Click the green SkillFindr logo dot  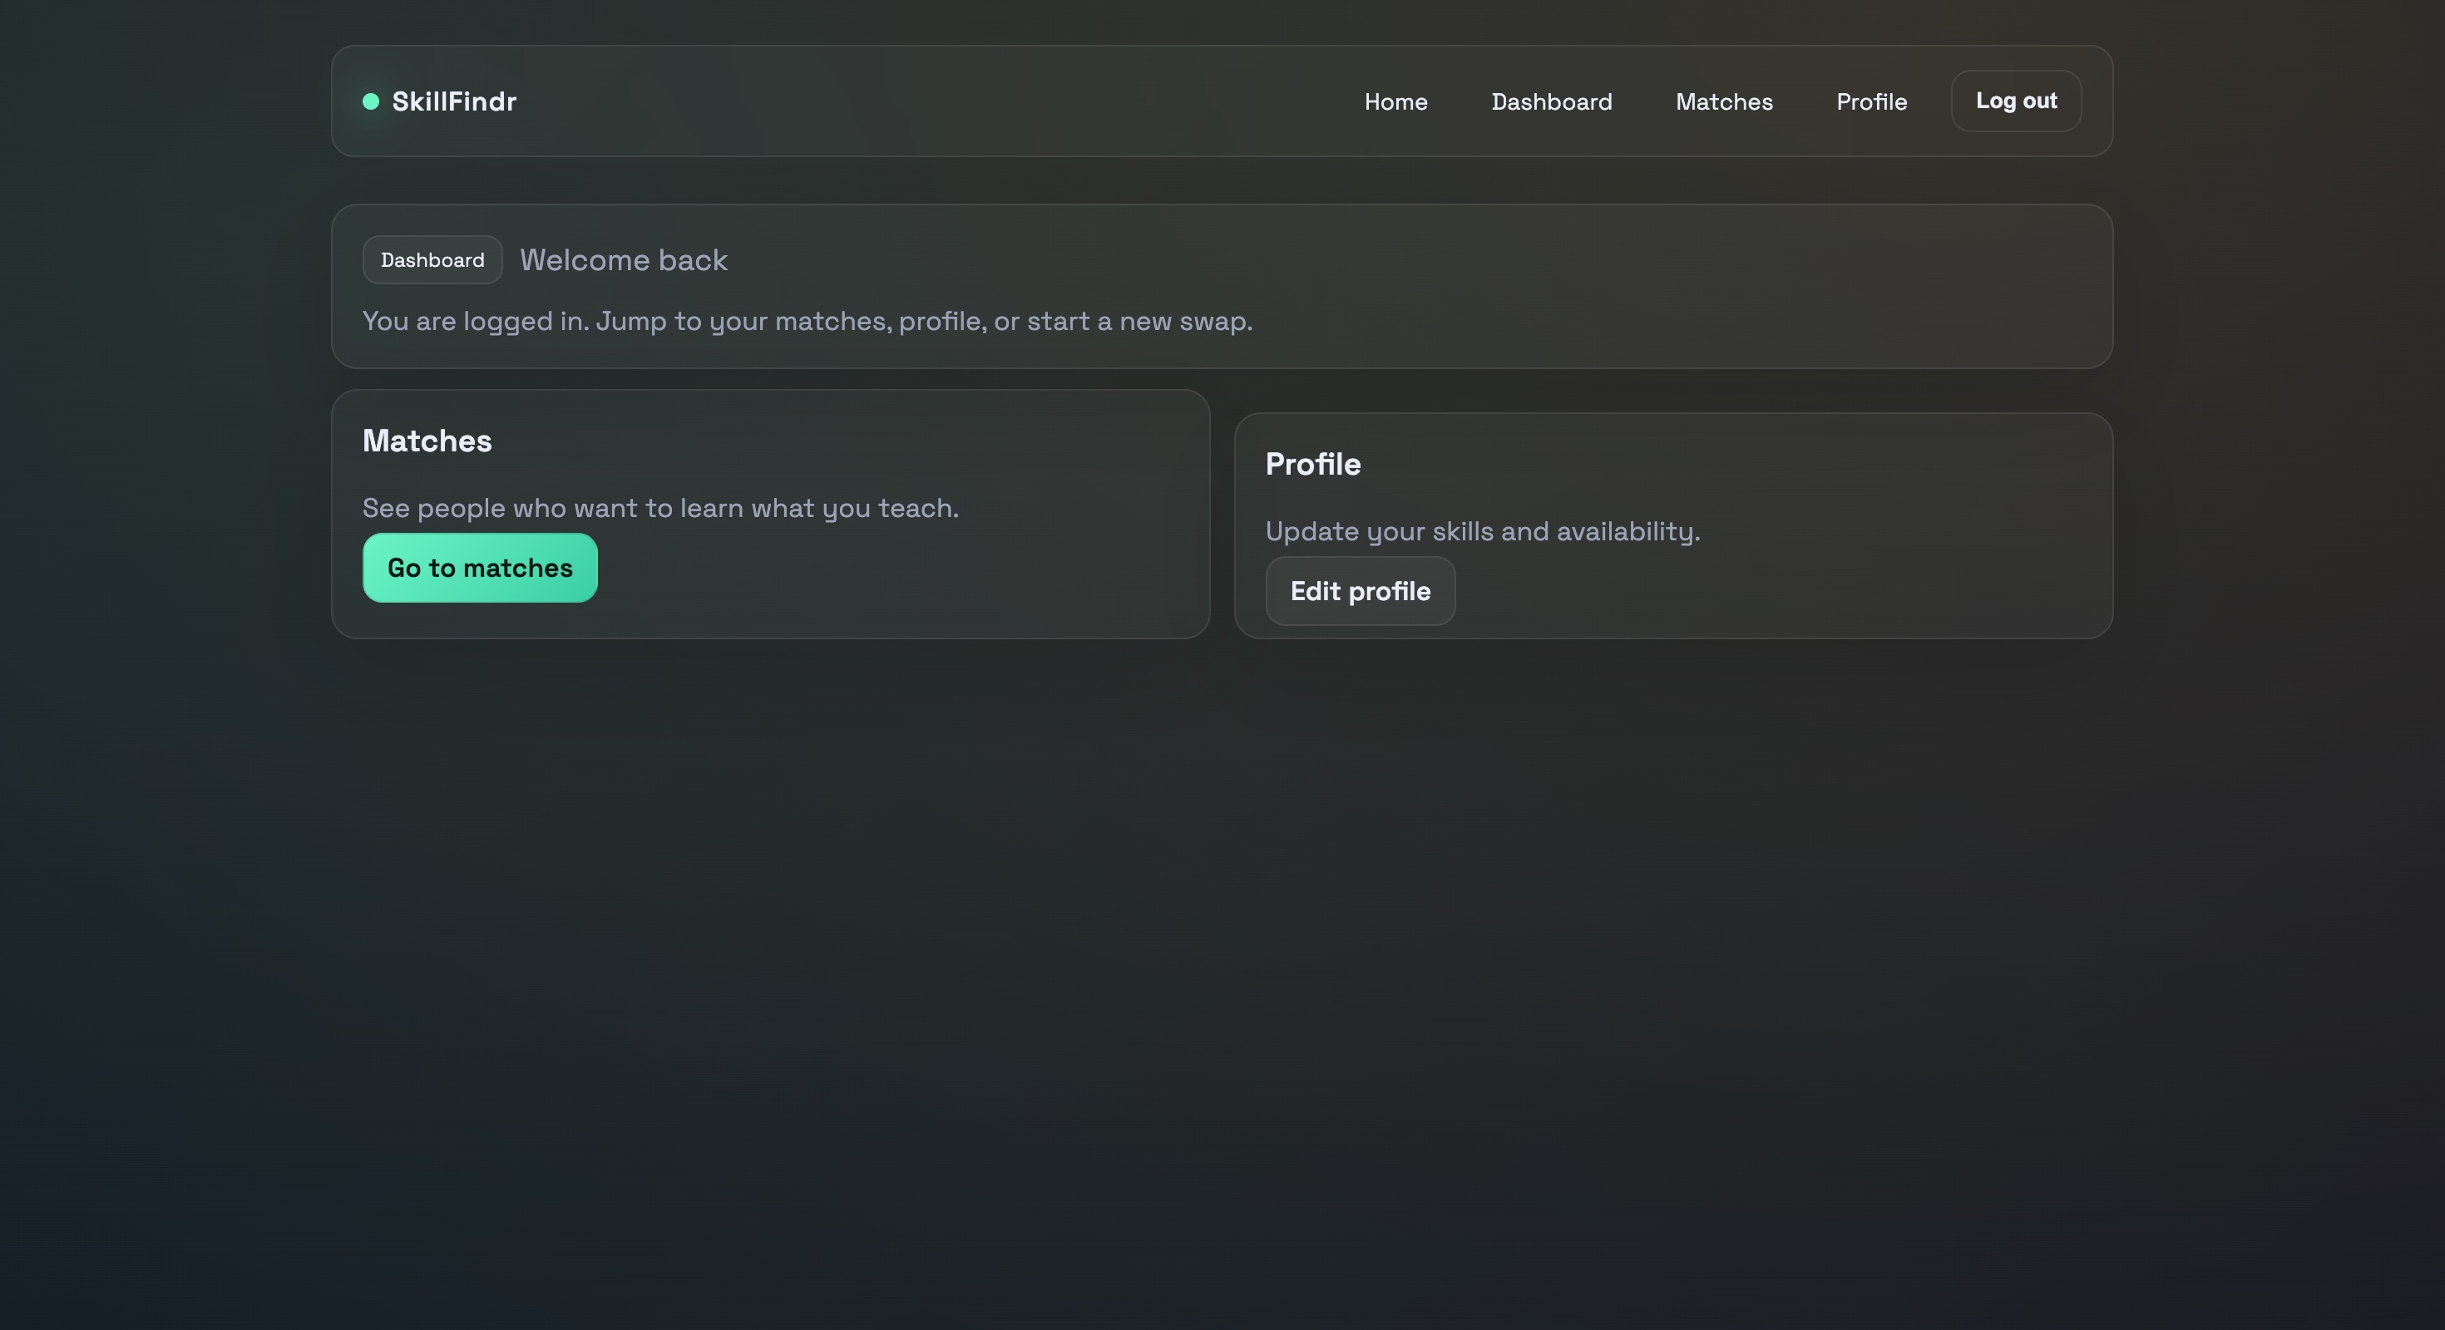coord(371,101)
